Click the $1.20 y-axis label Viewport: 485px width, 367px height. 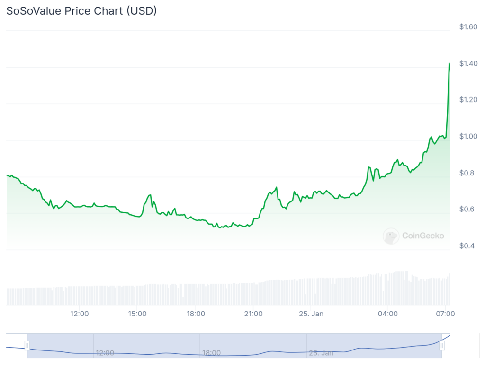point(468,100)
